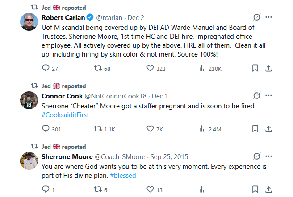Open the #blessed hashtag link

click(x=123, y=175)
